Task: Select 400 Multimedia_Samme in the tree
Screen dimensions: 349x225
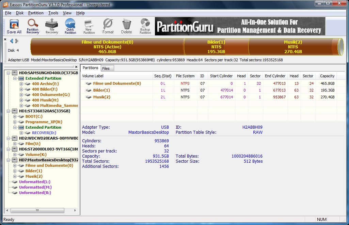Action: pos(55,106)
